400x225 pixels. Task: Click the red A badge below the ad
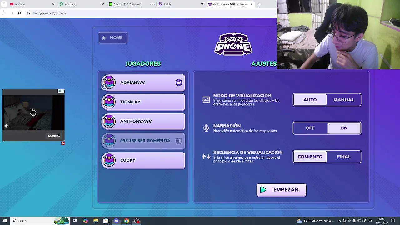click(x=63, y=143)
